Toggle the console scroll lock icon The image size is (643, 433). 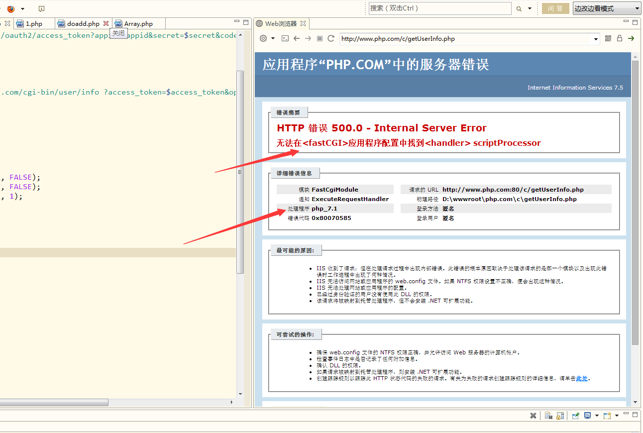pos(559,416)
